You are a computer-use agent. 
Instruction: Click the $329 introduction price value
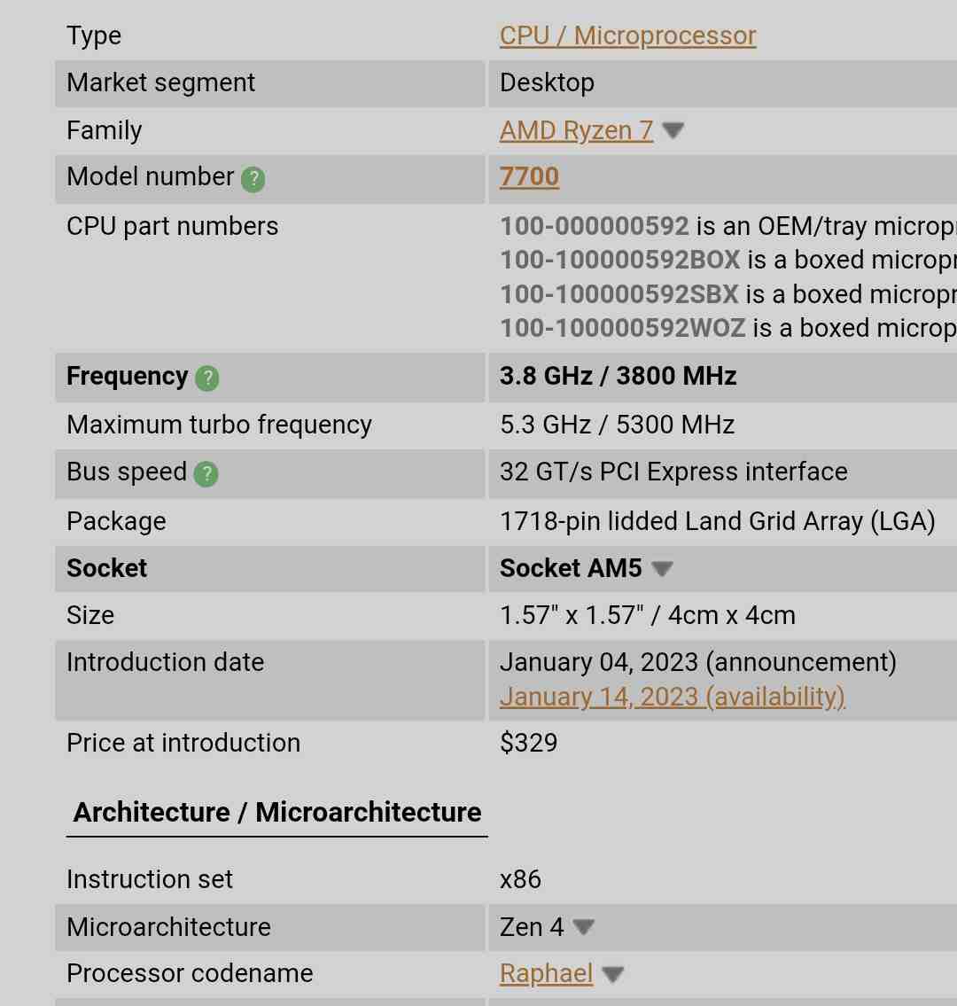[528, 743]
